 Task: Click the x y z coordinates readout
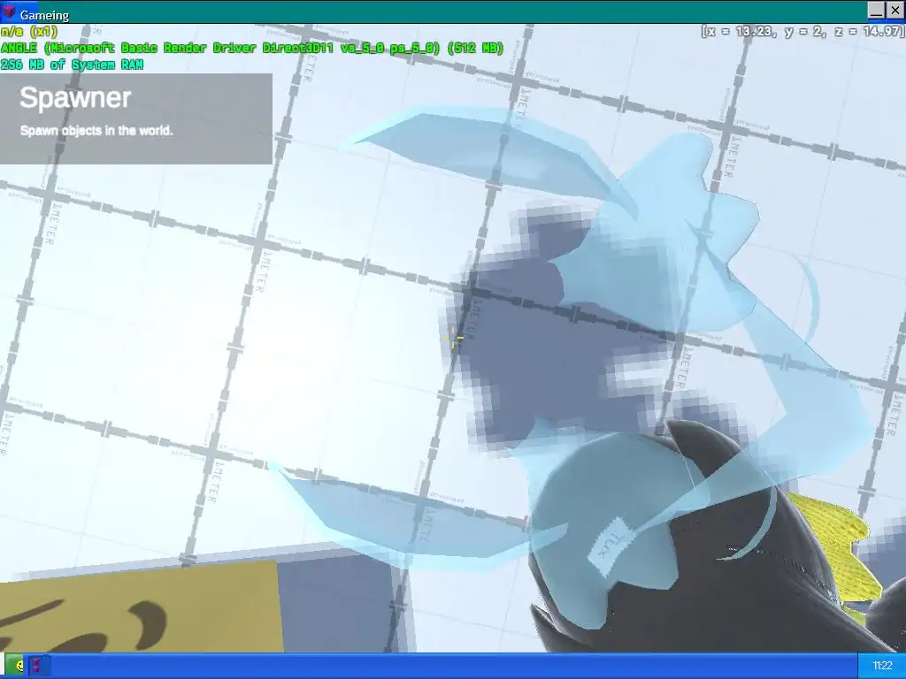point(802,31)
